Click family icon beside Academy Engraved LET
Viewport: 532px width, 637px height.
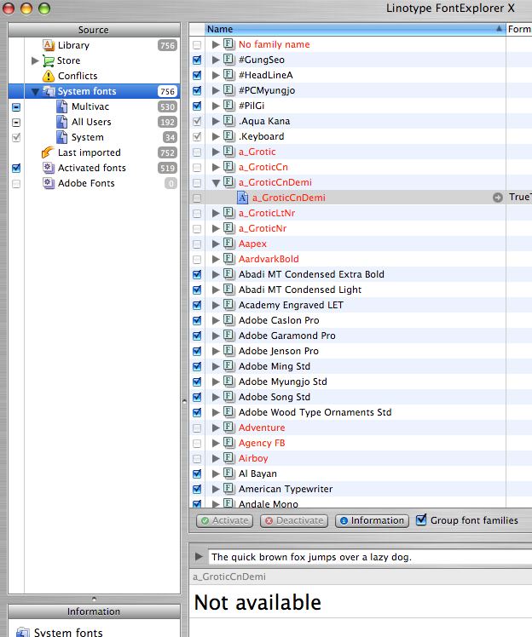click(x=229, y=305)
